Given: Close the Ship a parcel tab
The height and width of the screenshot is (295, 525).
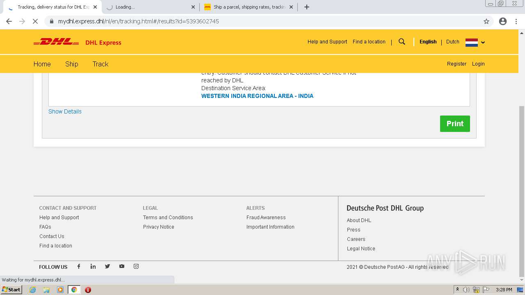Looking at the screenshot, I should pos(291,7).
